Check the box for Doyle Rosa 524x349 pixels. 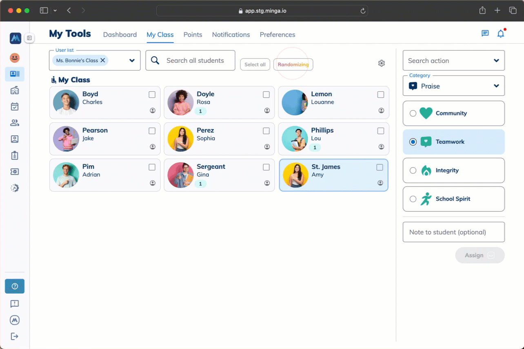[266, 95]
